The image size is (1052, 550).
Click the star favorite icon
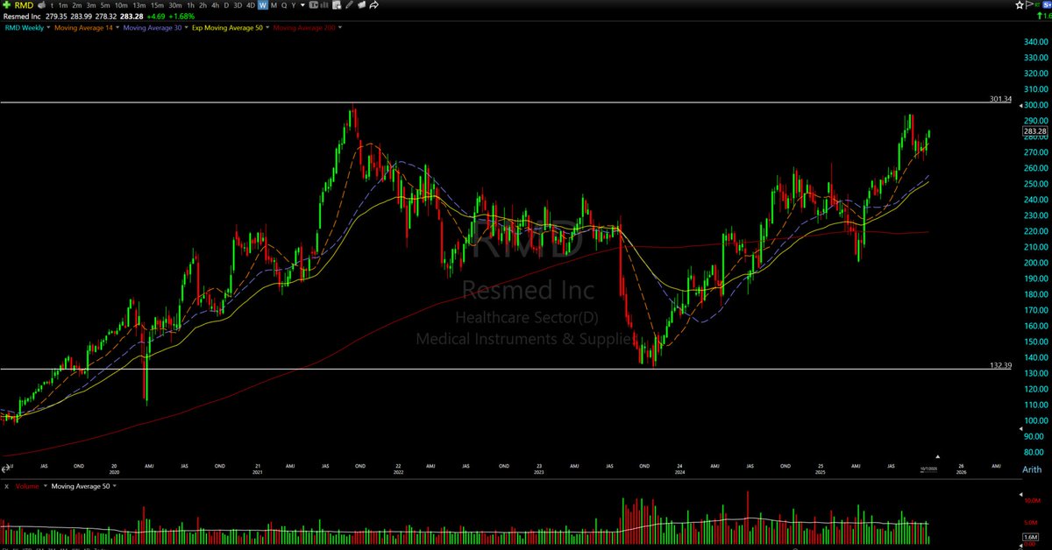pyautogui.click(x=1020, y=5)
